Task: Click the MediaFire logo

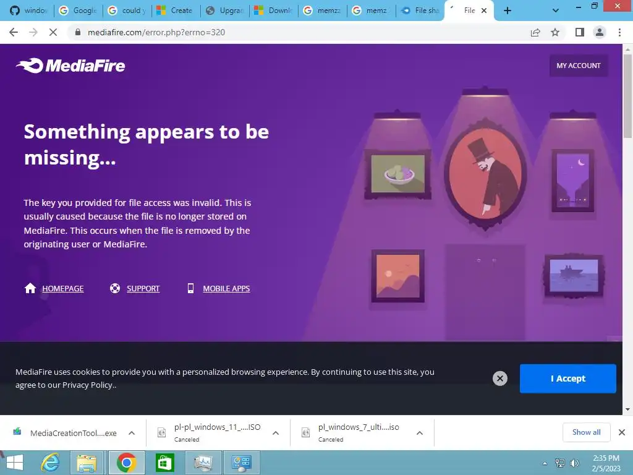Action: click(70, 66)
